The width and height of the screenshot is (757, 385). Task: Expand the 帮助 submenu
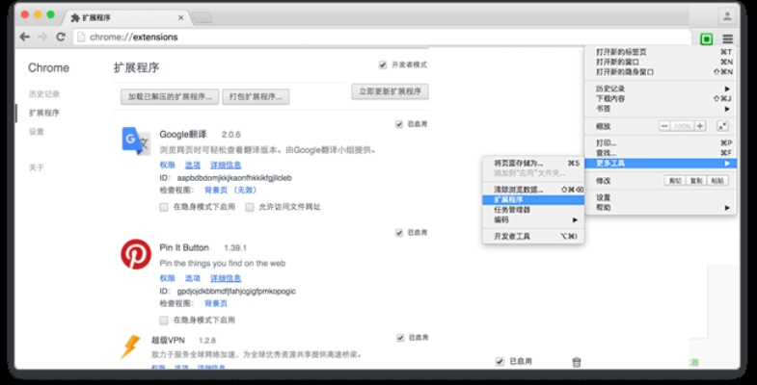click(661, 208)
